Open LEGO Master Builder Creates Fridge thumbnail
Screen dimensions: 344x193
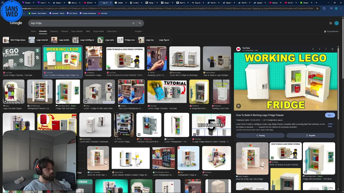[131, 158]
